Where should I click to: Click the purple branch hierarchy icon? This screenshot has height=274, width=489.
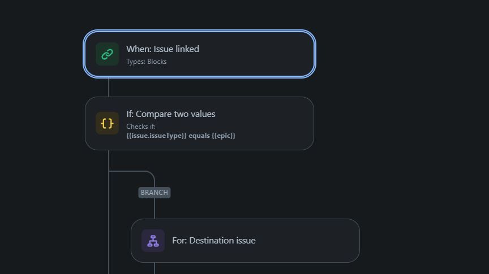(x=153, y=241)
